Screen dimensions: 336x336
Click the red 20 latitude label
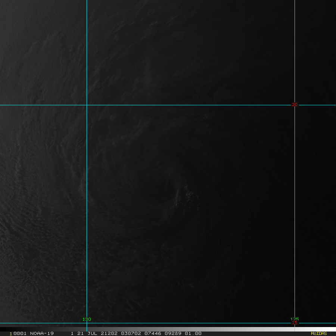tap(295, 105)
